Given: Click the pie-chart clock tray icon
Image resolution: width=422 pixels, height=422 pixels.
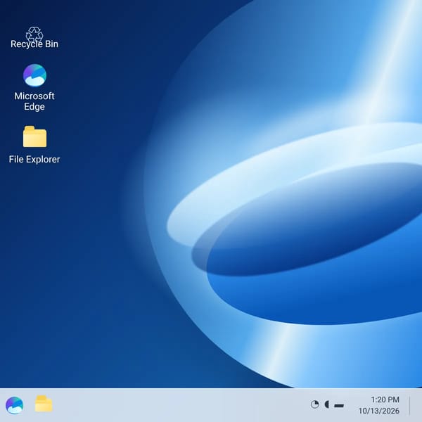Looking at the screenshot, I should pyautogui.click(x=314, y=404).
